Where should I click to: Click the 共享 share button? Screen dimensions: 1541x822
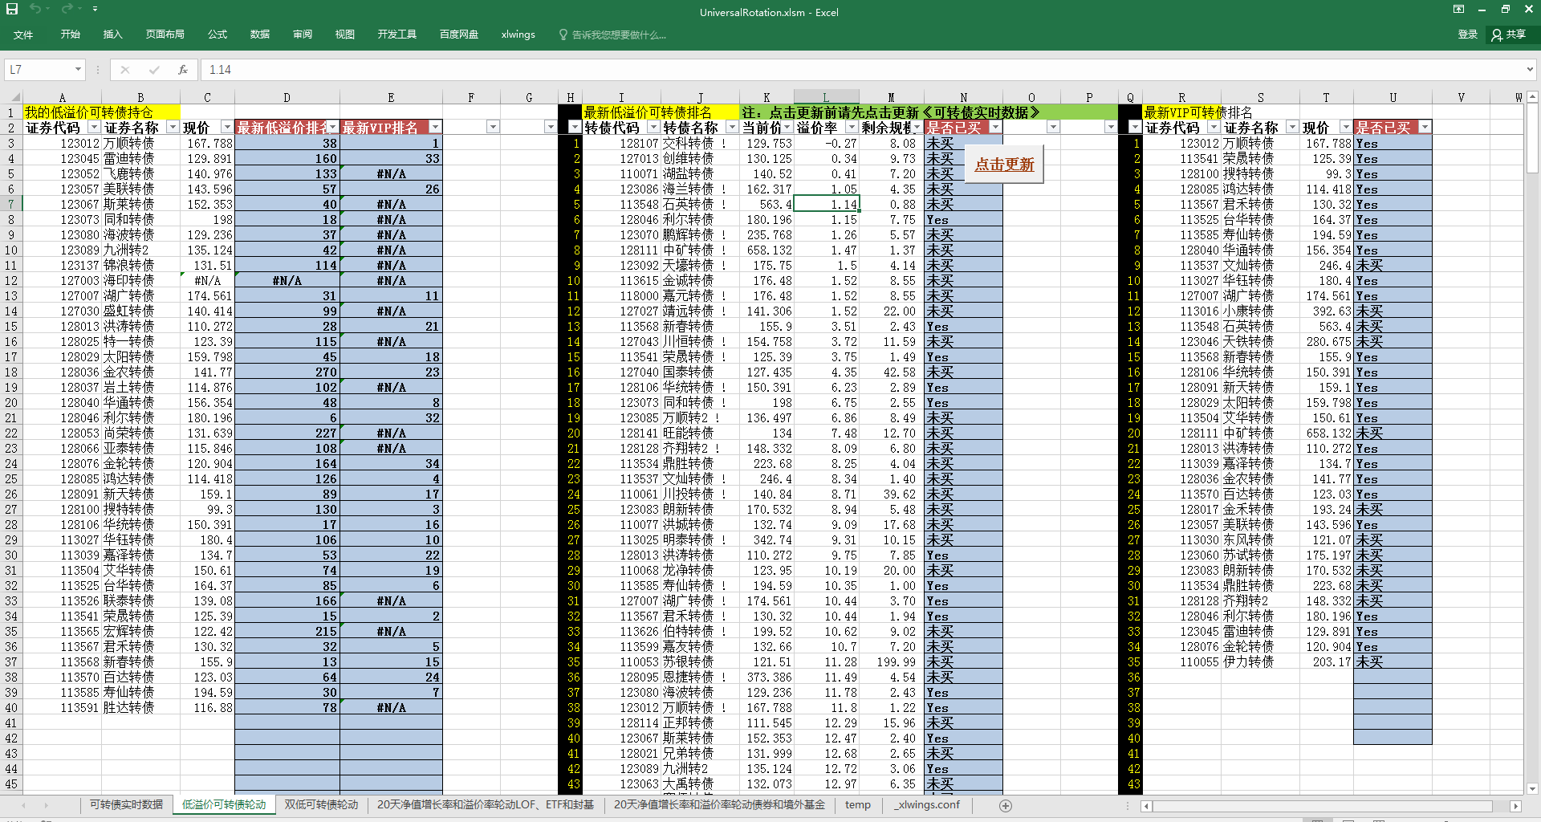pyautogui.click(x=1509, y=35)
